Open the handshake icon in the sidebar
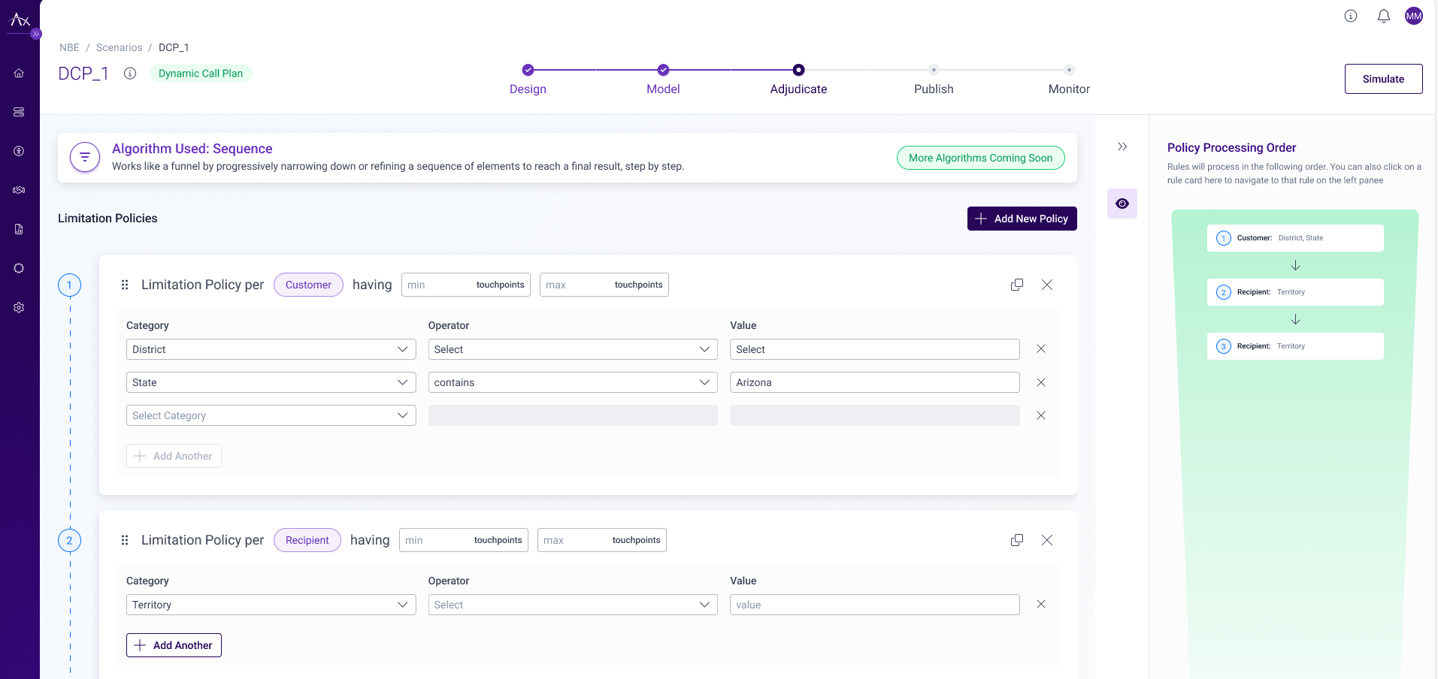Screen dimensions: 1438x679 click(19, 190)
